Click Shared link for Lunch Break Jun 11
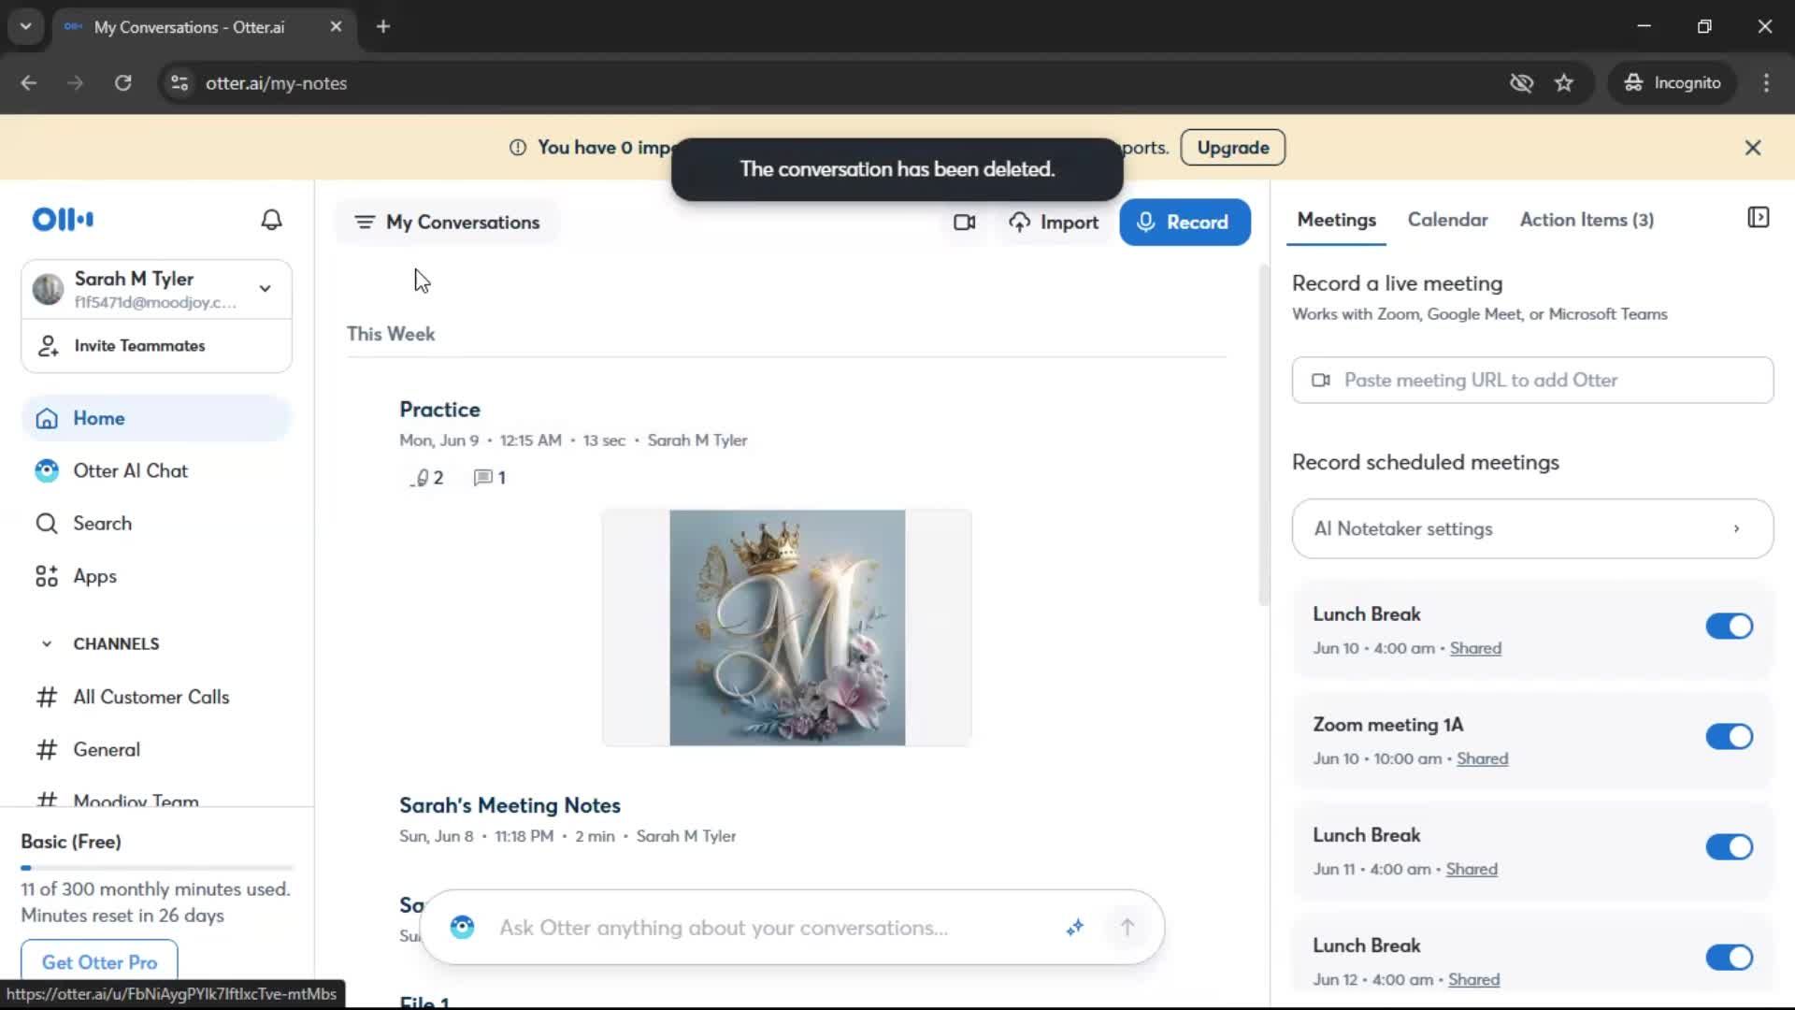 click(x=1472, y=869)
